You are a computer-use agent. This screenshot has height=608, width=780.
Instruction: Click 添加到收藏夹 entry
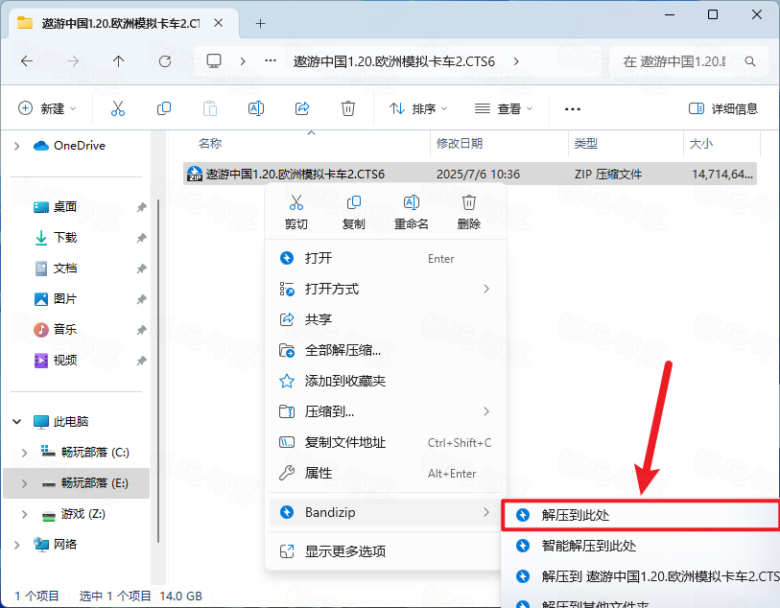point(386,381)
